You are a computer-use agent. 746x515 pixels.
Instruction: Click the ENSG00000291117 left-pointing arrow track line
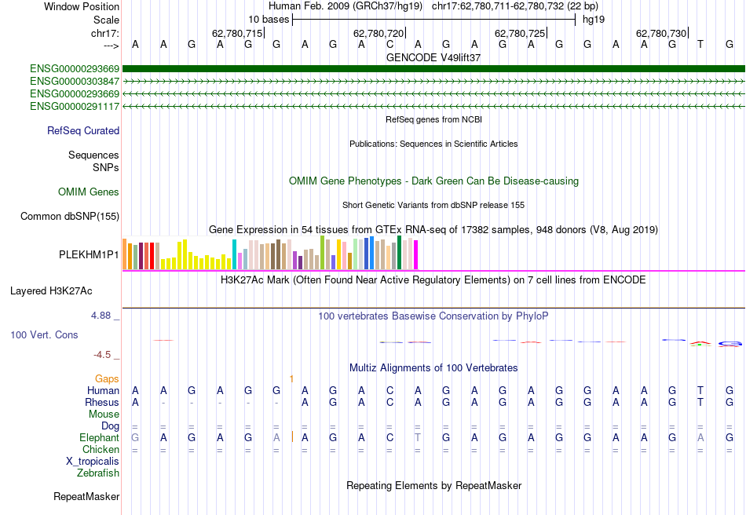click(x=433, y=107)
